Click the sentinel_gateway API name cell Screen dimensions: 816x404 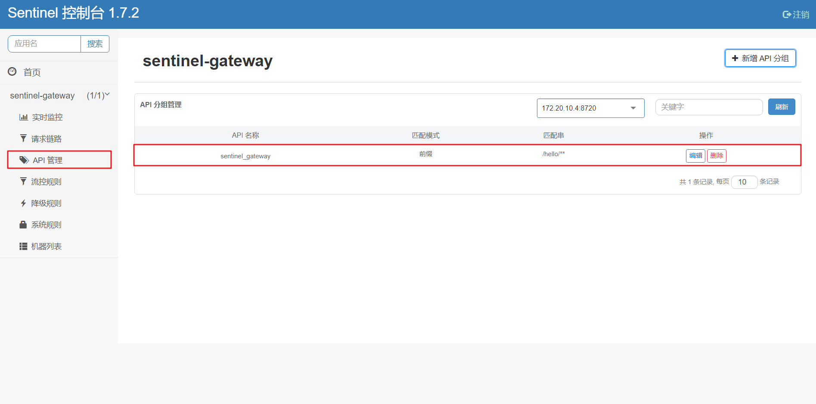(x=245, y=156)
